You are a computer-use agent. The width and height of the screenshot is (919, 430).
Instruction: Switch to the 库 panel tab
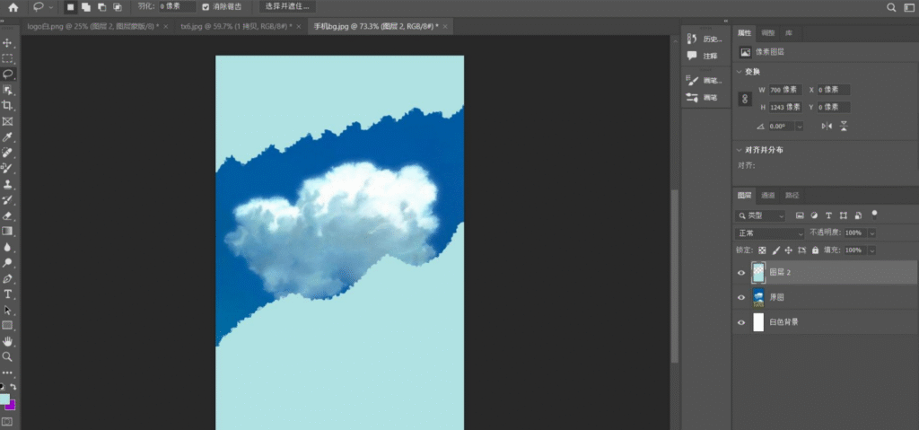pyautogui.click(x=789, y=33)
